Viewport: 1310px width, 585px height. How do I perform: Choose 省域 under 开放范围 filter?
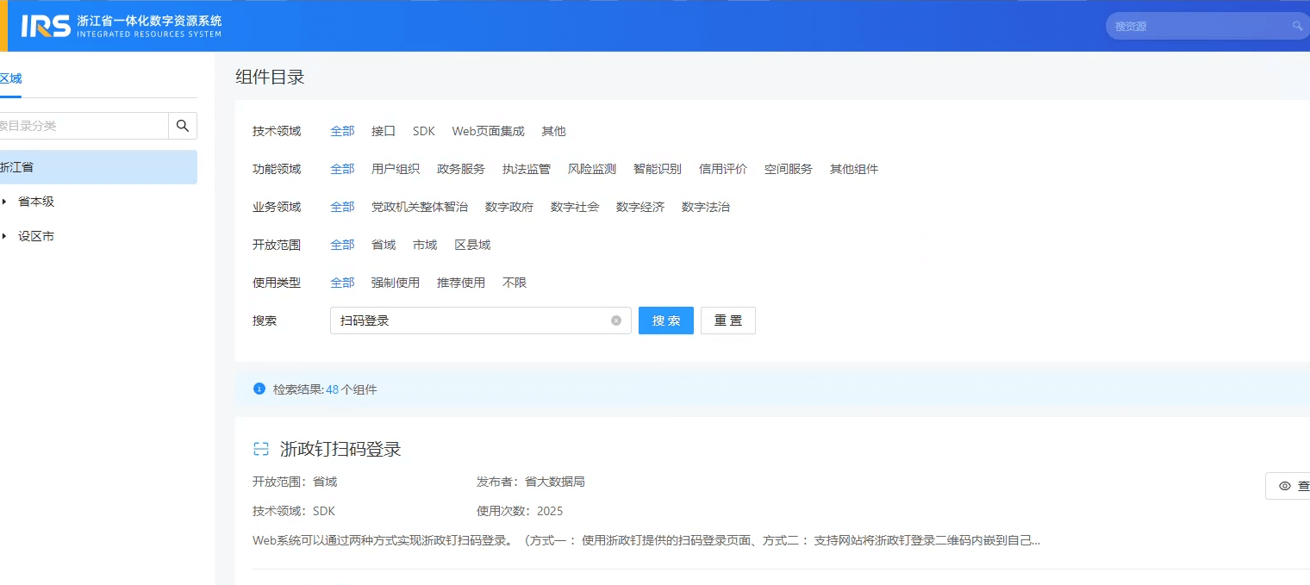(383, 245)
